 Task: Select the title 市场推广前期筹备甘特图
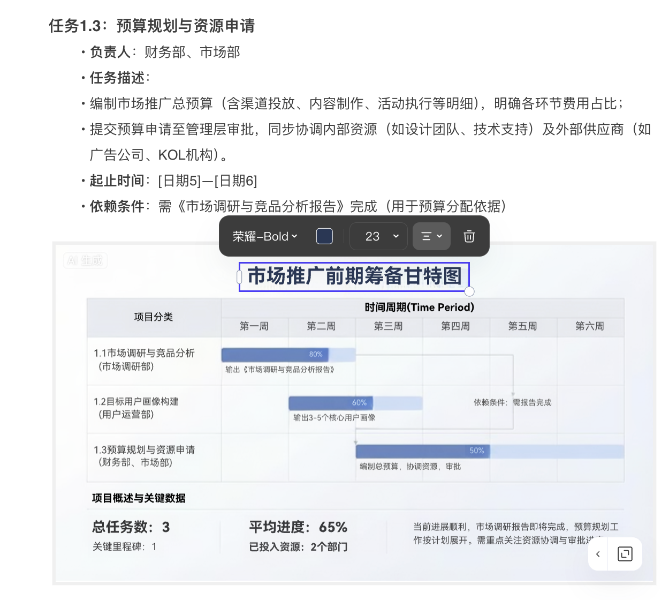[x=354, y=276]
